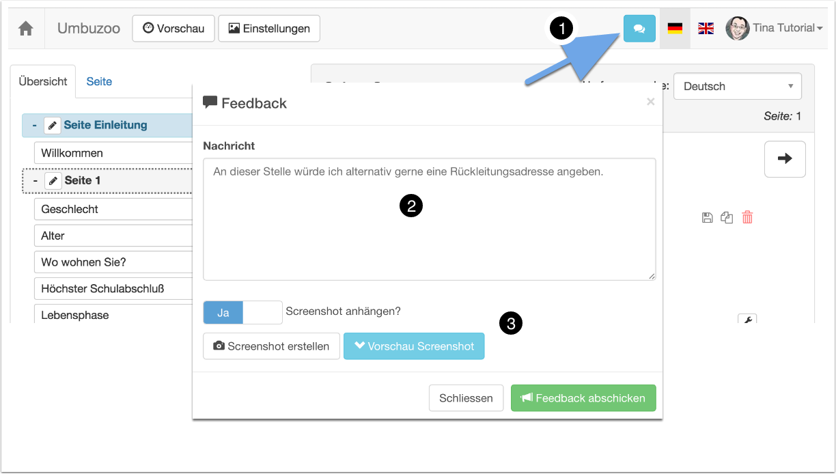Send feedback with Feedback abschicken button

click(583, 398)
